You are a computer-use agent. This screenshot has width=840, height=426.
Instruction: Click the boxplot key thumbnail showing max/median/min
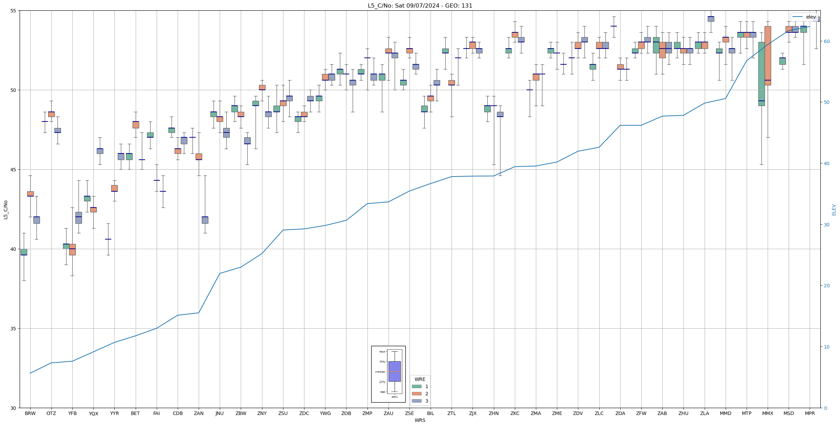pyautogui.click(x=388, y=374)
